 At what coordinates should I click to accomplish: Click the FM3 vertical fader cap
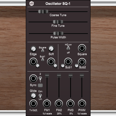point(71,75)
